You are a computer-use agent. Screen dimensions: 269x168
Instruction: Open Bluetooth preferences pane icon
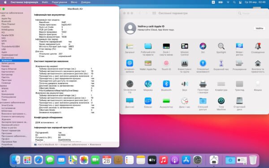(166, 84)
